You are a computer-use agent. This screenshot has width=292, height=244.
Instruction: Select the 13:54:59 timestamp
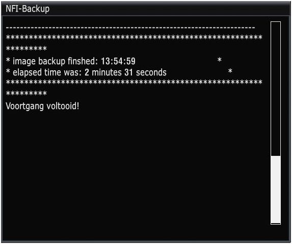118,61
